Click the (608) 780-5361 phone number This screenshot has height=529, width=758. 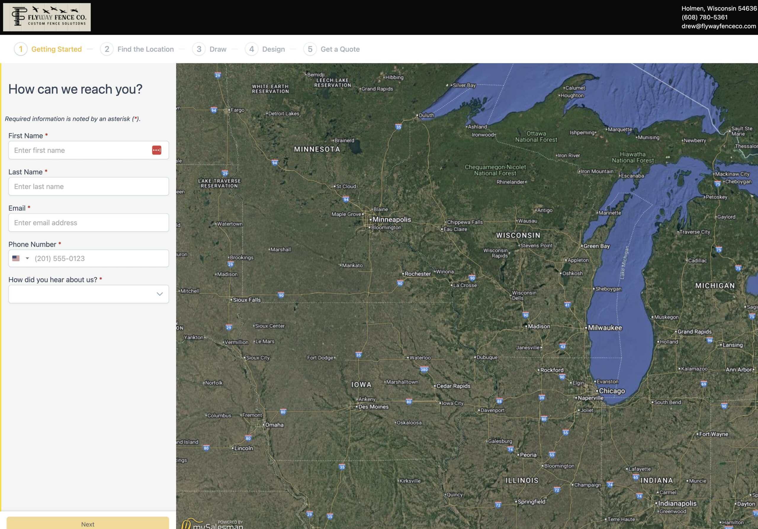click(x=704, y=17)
